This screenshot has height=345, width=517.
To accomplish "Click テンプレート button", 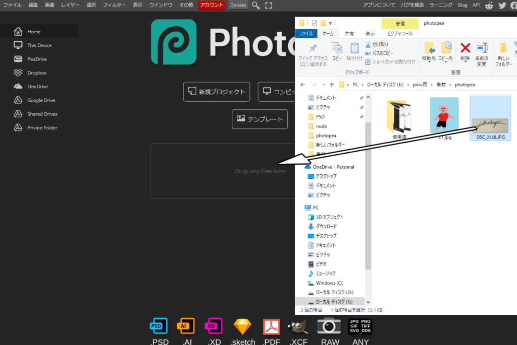I will point(260,119).
